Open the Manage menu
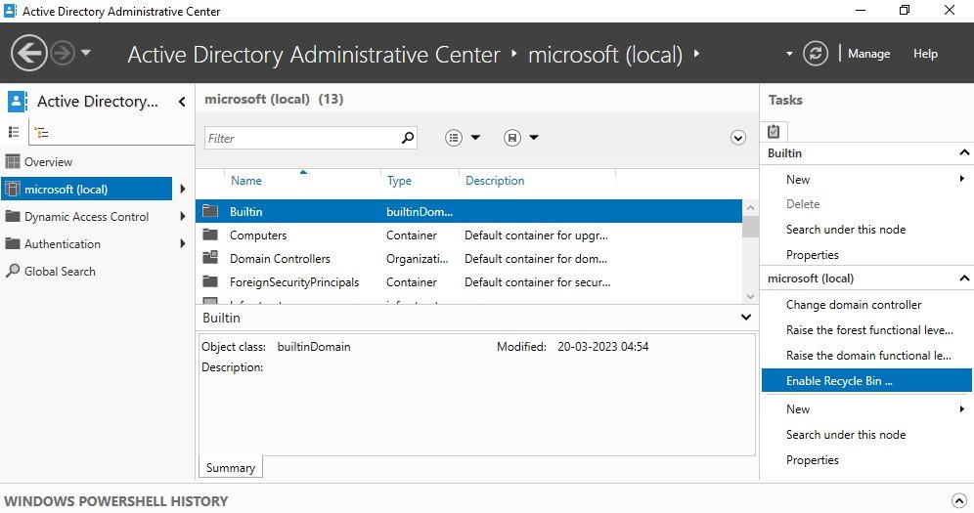974x513 pixels. (x=868, y=54)
